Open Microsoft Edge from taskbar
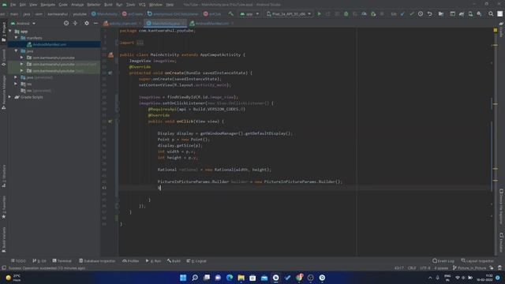This screenshot has width=505, height=284. point(230,278)
